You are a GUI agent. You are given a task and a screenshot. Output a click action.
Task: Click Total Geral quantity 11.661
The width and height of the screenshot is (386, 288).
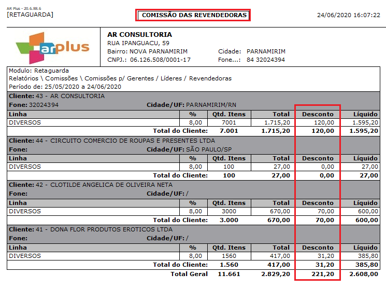[x=229, y=274]
